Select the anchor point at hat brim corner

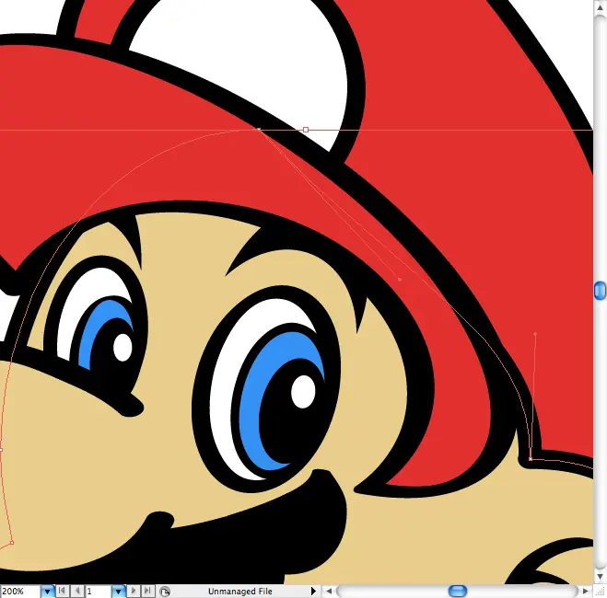pyautogui.click(x=531, y=459)
